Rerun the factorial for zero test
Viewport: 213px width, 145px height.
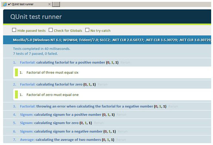(x=102, y=84)
